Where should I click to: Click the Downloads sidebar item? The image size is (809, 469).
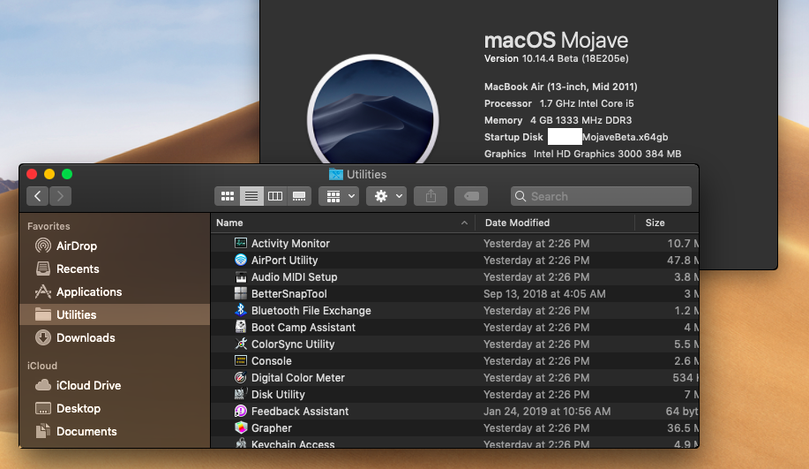coord(86,337)
